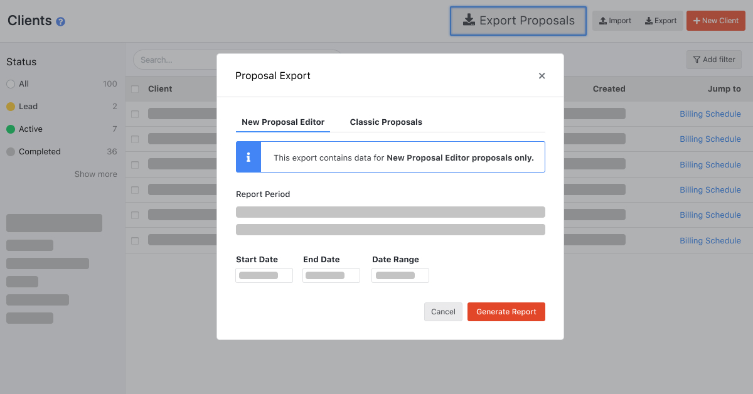Cancel the Proposal Export dialog
This screenshot has height=394, width=753.
tap(443, 312)
